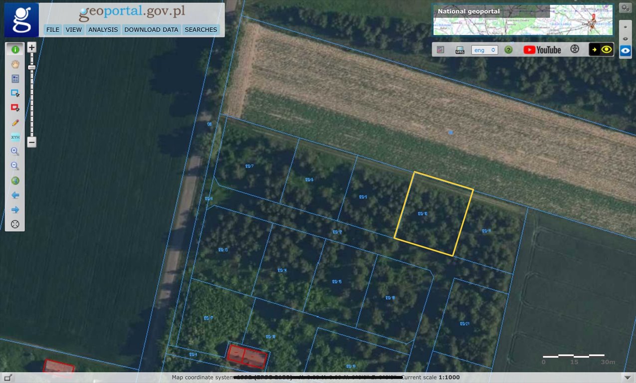Open the ANALYSIS menu
636x383 pixels.
(x=103, y=29)
